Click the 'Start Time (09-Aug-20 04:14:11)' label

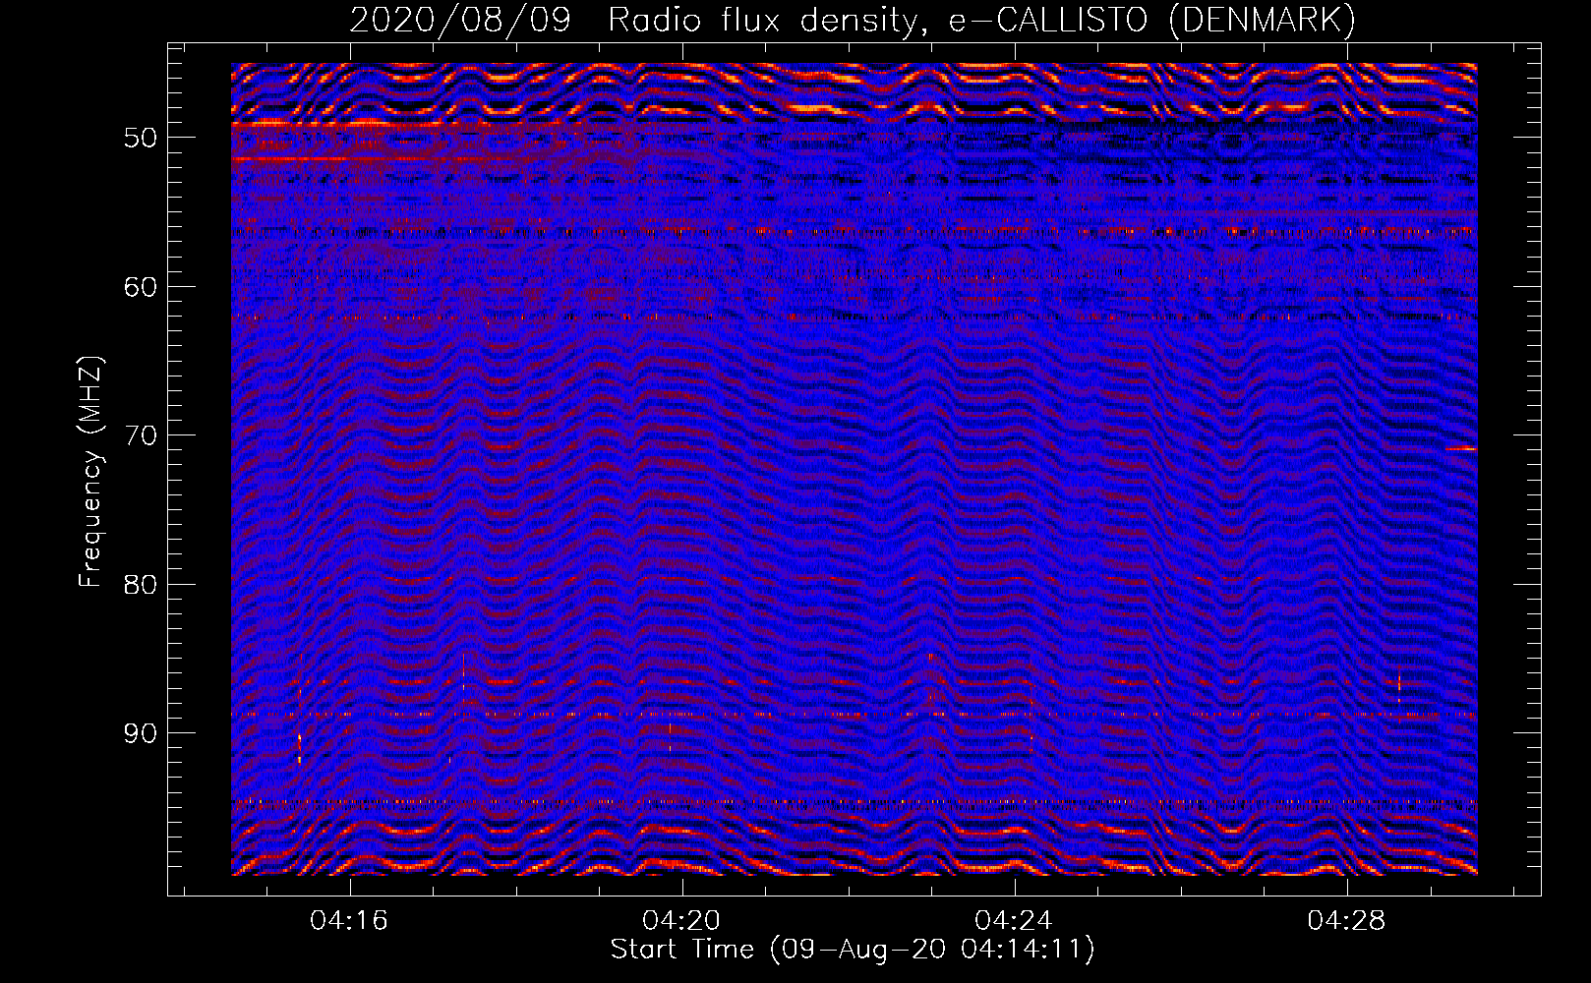coord(853,950)
